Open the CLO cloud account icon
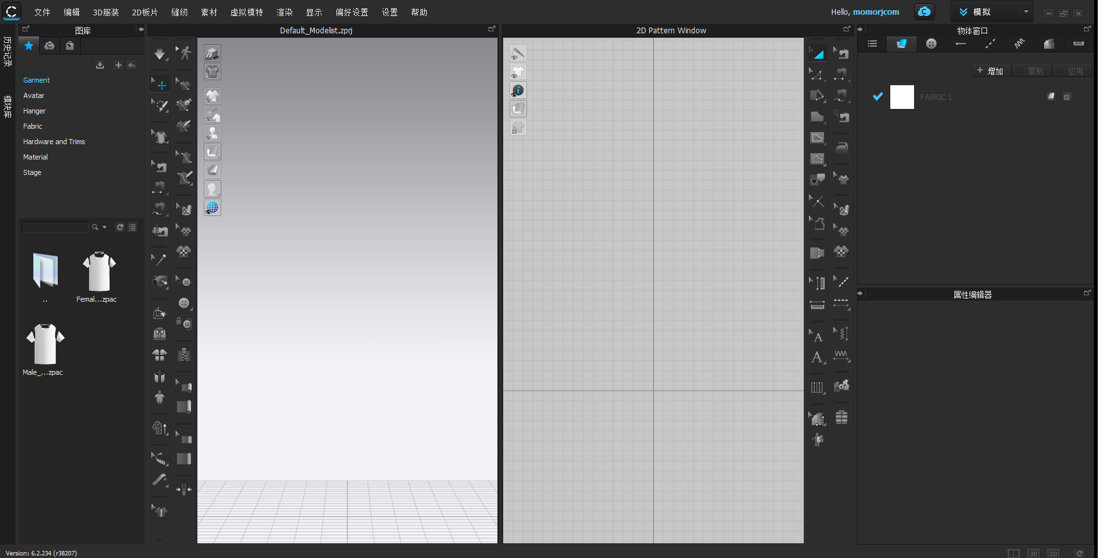Viewport: 1098px width, 558px height. coord(924,12)
